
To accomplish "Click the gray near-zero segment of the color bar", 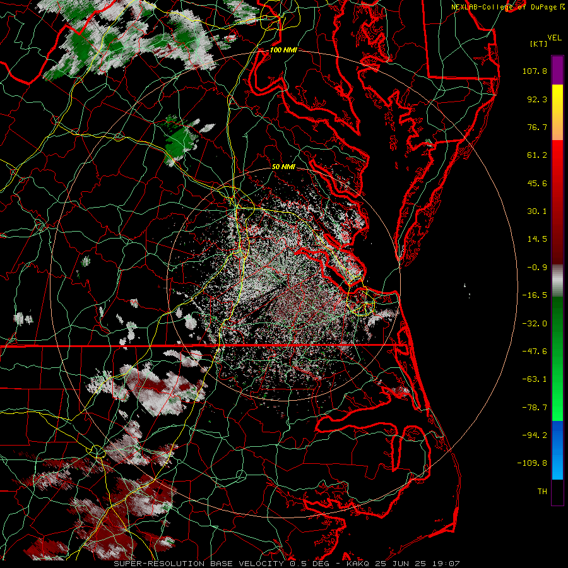I will [x=557, y=281].
